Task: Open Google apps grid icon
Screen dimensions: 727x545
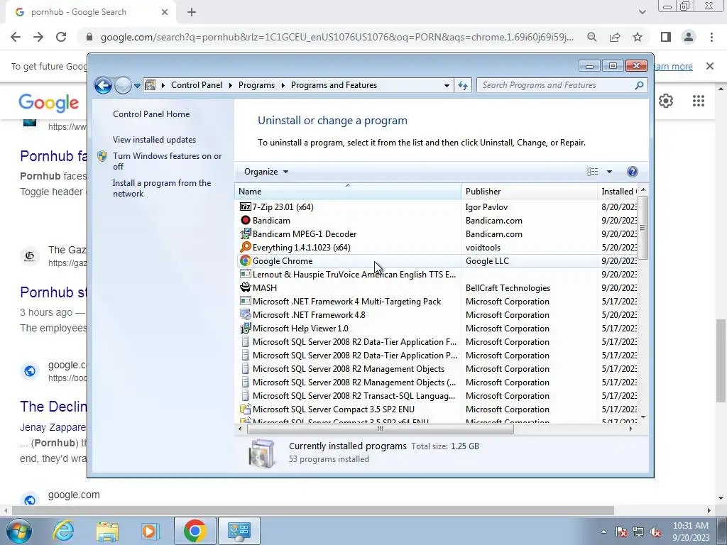Action: click(x=699, y=101)
